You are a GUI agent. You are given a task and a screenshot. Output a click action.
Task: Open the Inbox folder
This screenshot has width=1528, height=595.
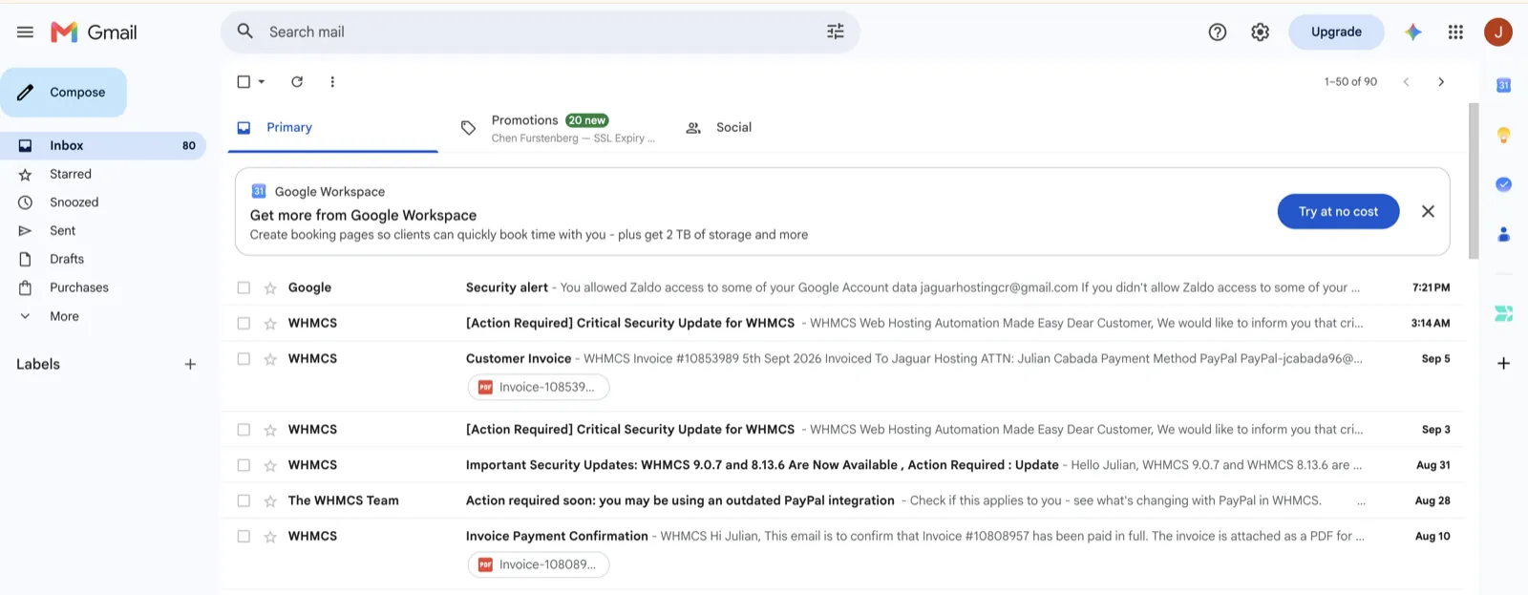[103, 145]
